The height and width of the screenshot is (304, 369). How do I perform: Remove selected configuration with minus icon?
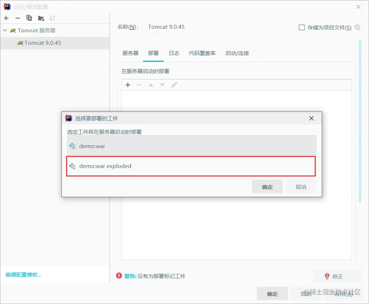(18, 18)
